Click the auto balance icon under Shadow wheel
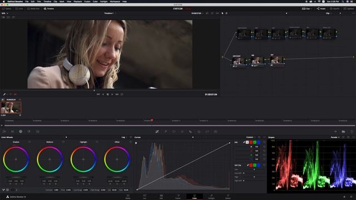The height and width of the screenshot is (200, 356). click(x=4, y=190)
